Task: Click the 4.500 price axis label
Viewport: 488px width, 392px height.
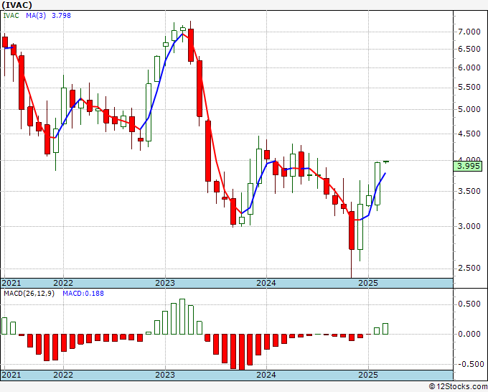Action: (469, 134)
